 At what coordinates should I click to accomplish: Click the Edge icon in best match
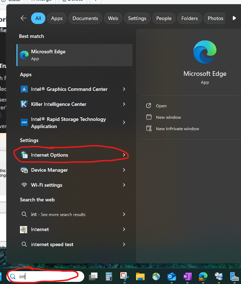tap(24, 55)
